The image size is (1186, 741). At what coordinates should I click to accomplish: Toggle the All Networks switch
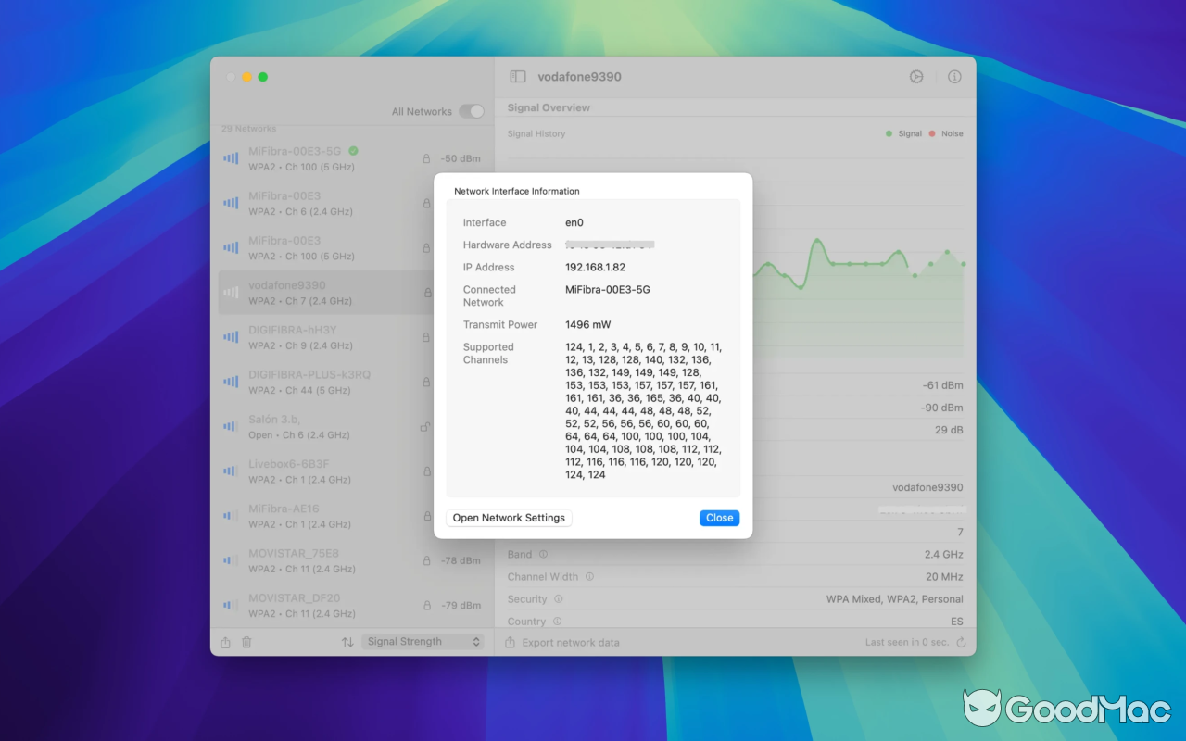click(x=472, y=110)
